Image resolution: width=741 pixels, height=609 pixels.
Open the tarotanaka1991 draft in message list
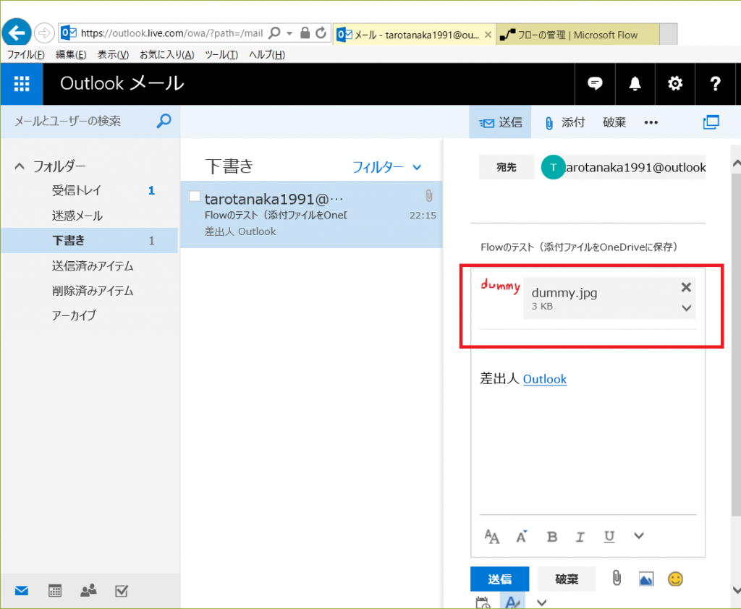coord(311,215)
